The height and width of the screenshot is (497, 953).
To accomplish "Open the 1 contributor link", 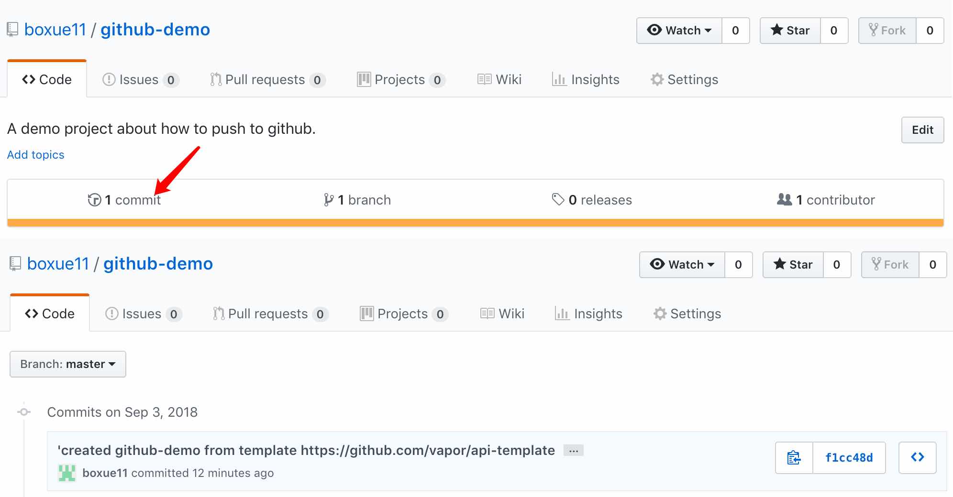I will (x=826, y=200).
